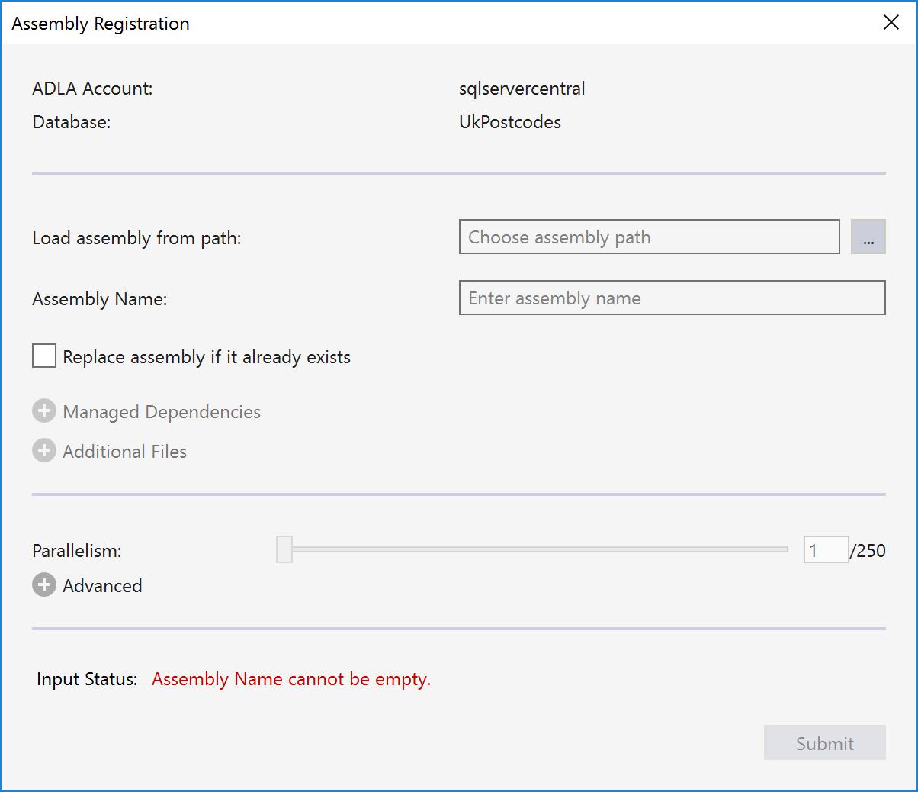Click the Enter assembly name field
Viewport: 918px width, 792px height.
[672, 298]
